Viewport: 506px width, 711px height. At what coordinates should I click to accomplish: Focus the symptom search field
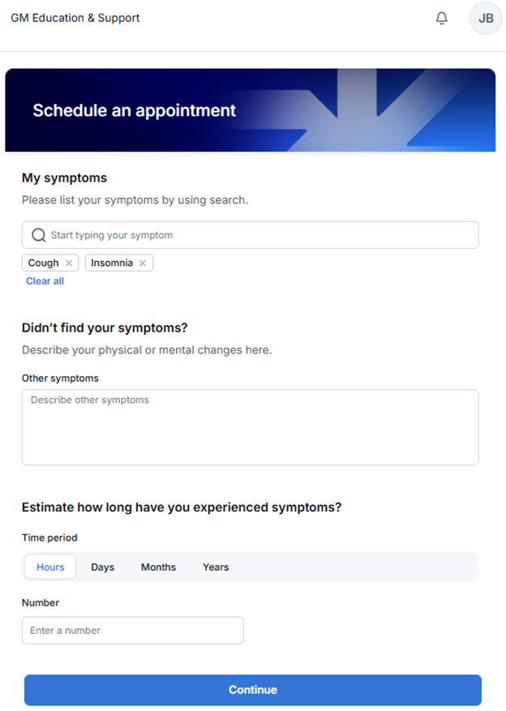point(259,235)
